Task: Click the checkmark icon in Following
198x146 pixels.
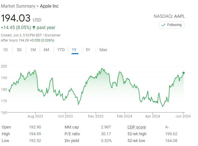Action: (164, 25)
